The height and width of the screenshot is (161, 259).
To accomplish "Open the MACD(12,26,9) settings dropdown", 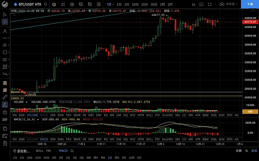I will tap(38, 119).
